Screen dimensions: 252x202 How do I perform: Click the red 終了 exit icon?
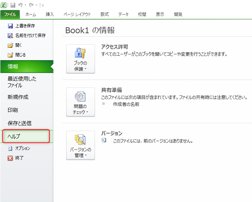pos(10,158)
